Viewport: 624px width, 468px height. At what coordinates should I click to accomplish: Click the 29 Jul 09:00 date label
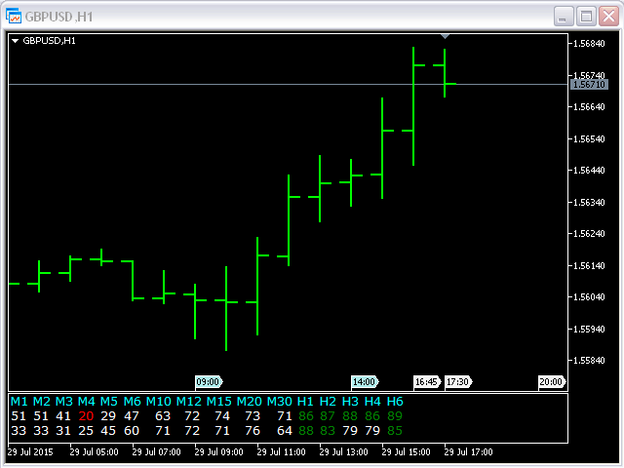218,452
